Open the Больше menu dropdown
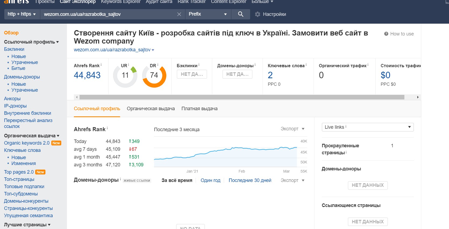 tap(262, 2)
